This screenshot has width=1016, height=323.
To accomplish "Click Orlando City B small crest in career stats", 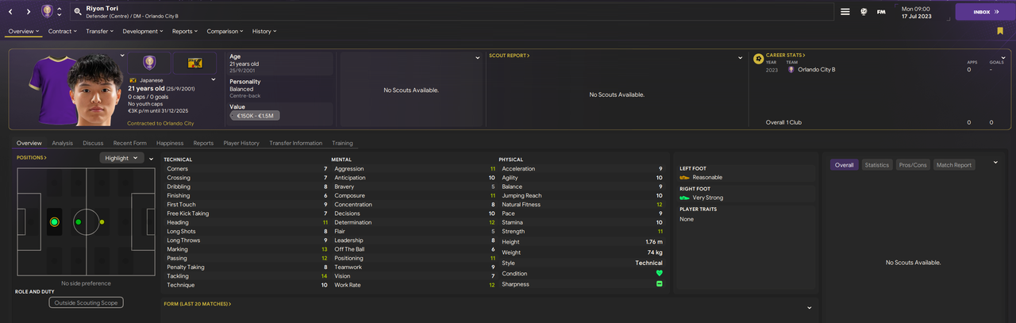I will (791, 69).
